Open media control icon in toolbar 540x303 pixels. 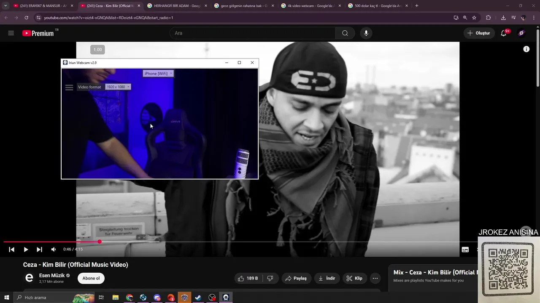pos(513,18)
